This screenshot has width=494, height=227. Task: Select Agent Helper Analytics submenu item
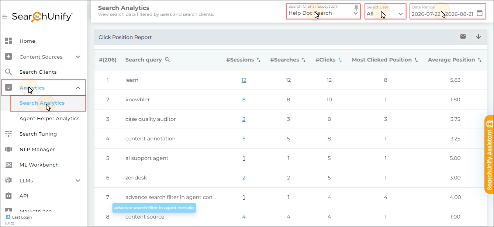(49, 118)
